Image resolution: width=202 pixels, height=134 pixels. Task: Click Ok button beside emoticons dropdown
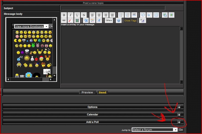pyautogui.click(x=51, y=26)
